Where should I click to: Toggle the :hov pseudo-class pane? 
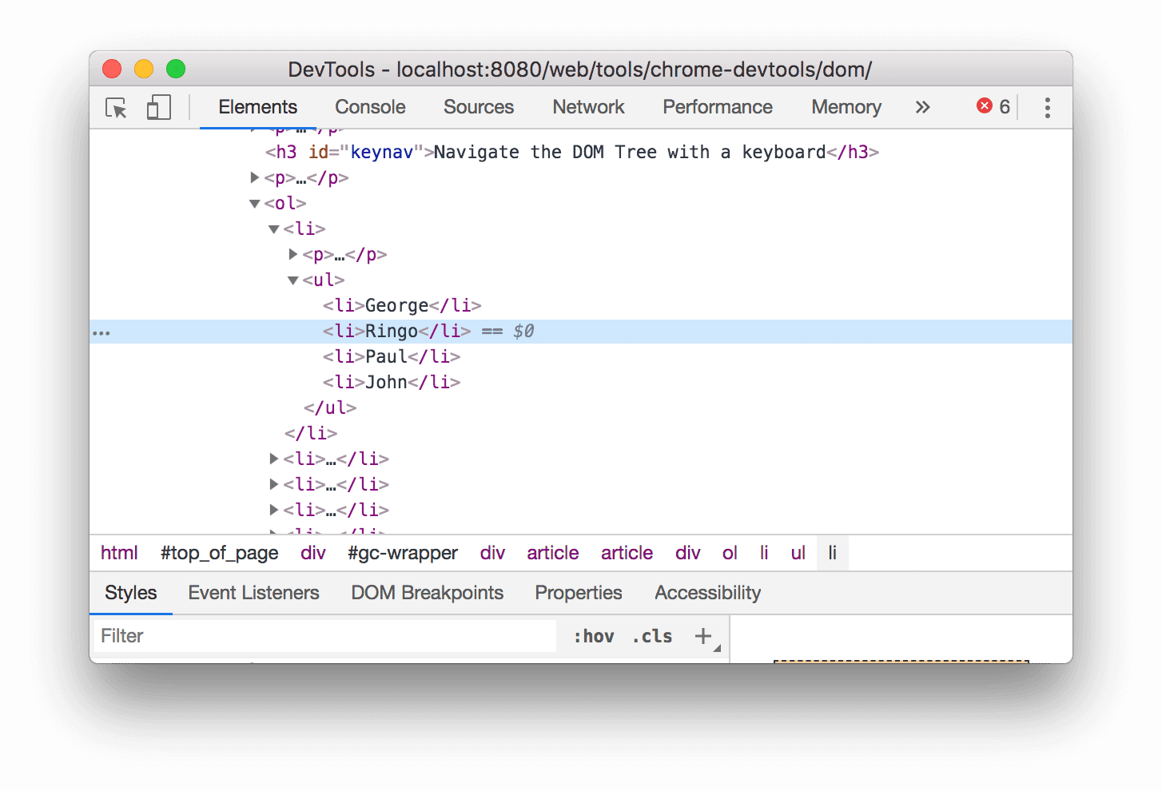pos(594,635)
